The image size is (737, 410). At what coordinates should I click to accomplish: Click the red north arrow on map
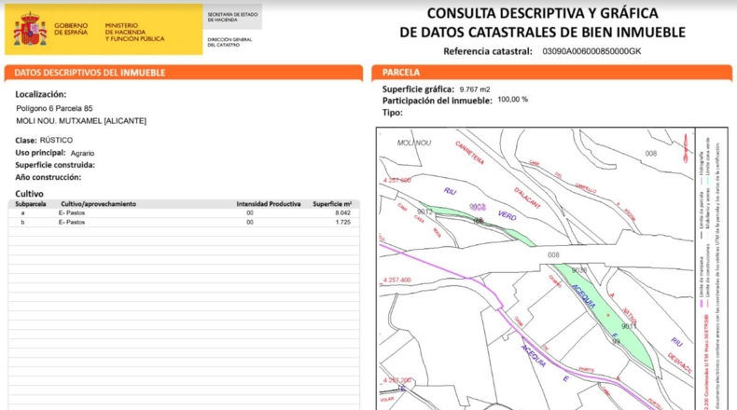686,147
